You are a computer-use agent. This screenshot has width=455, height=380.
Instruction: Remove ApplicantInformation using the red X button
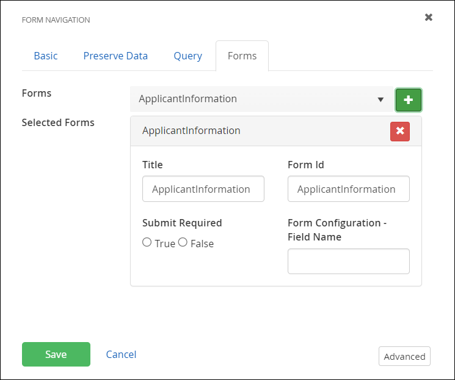400,131
